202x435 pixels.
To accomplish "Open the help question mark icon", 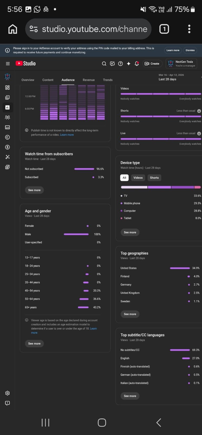I will click(x=120, y=64).
